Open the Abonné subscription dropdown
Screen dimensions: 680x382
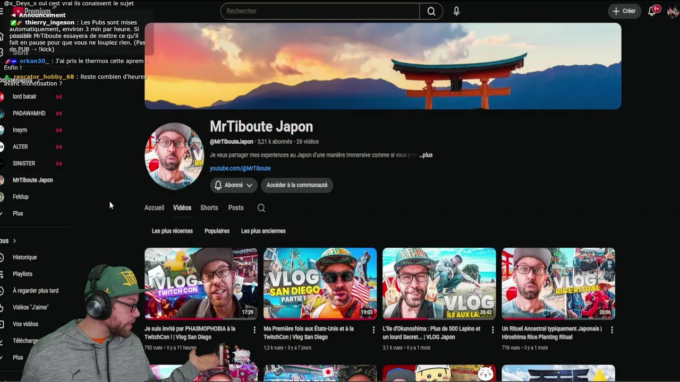(234, 185)
